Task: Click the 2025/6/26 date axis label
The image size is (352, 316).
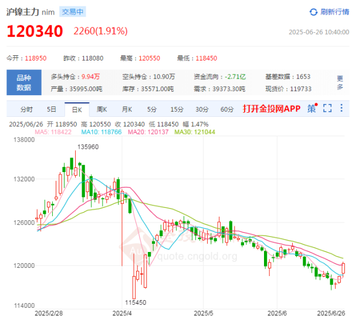Action: point(331,313)
